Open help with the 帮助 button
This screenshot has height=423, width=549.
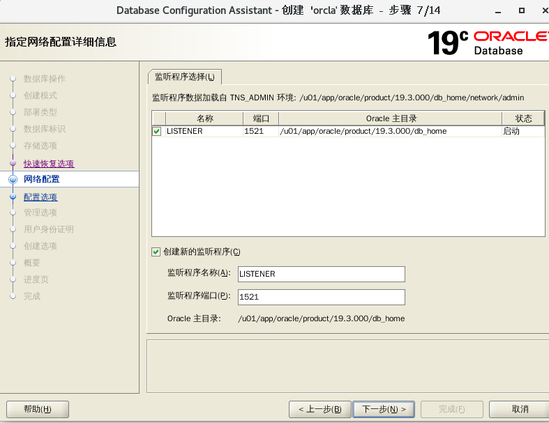pyautogui.click(x=37, y=409)
